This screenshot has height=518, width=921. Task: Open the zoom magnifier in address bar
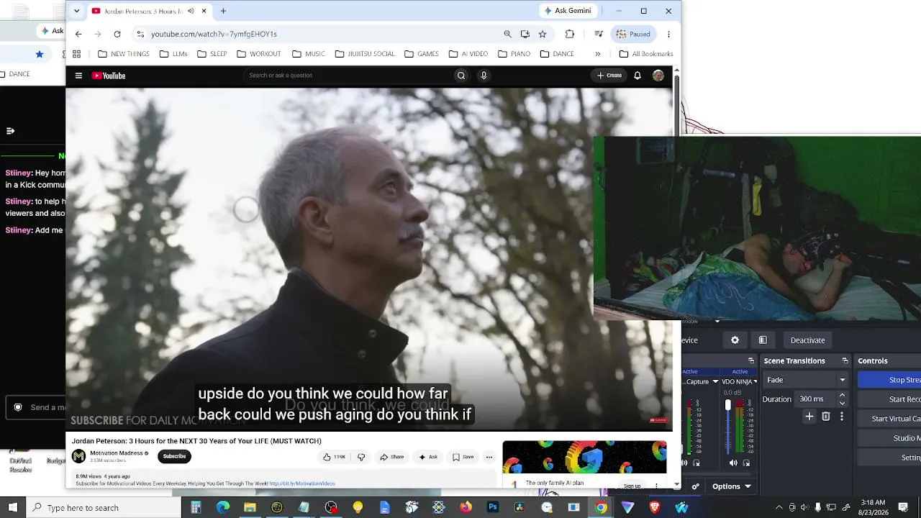coord(507,34)
